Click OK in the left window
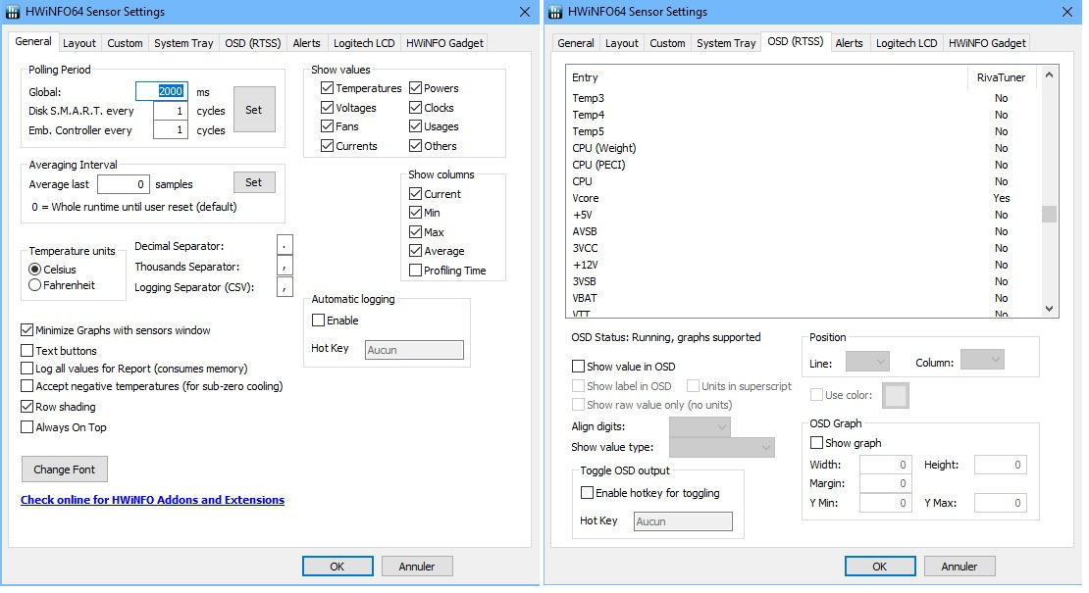The height and width of the screenshot is (593, 1089). (337, 567)
